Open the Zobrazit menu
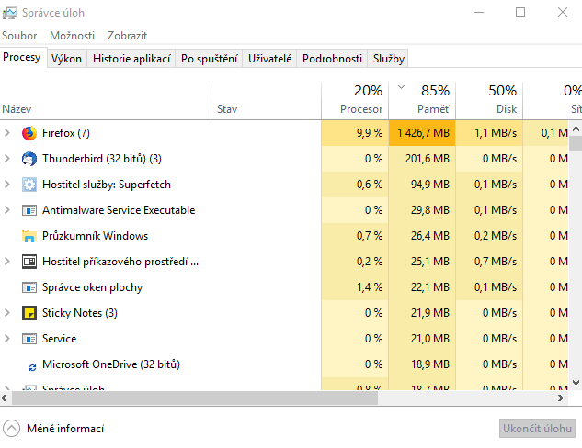The height and width of the screenshot is (448, 582). click(127, 36)
